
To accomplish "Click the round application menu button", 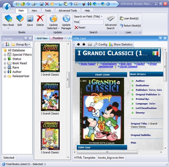I will pyautogui.click(x=7, y=7).
